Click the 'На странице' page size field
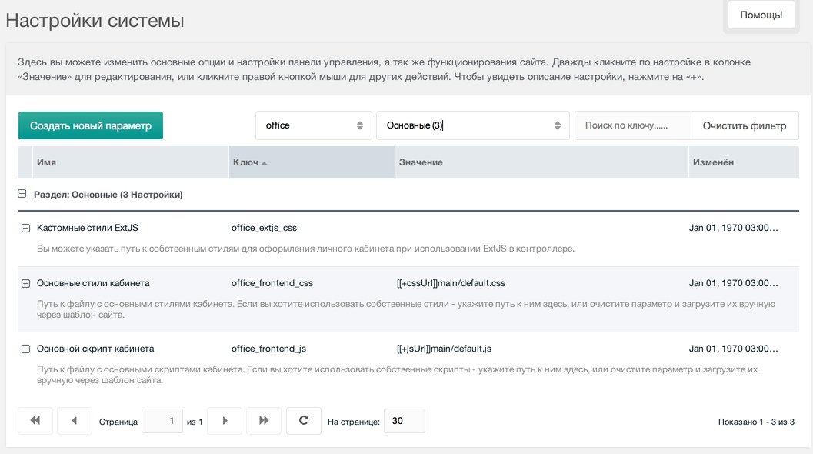This screenshot has width=813, height=454. (405, 421)
